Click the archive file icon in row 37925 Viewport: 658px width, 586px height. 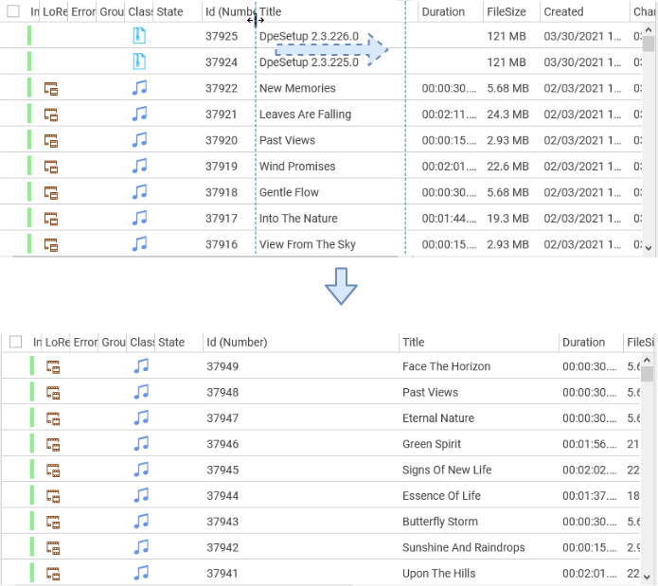pos(140,36)
